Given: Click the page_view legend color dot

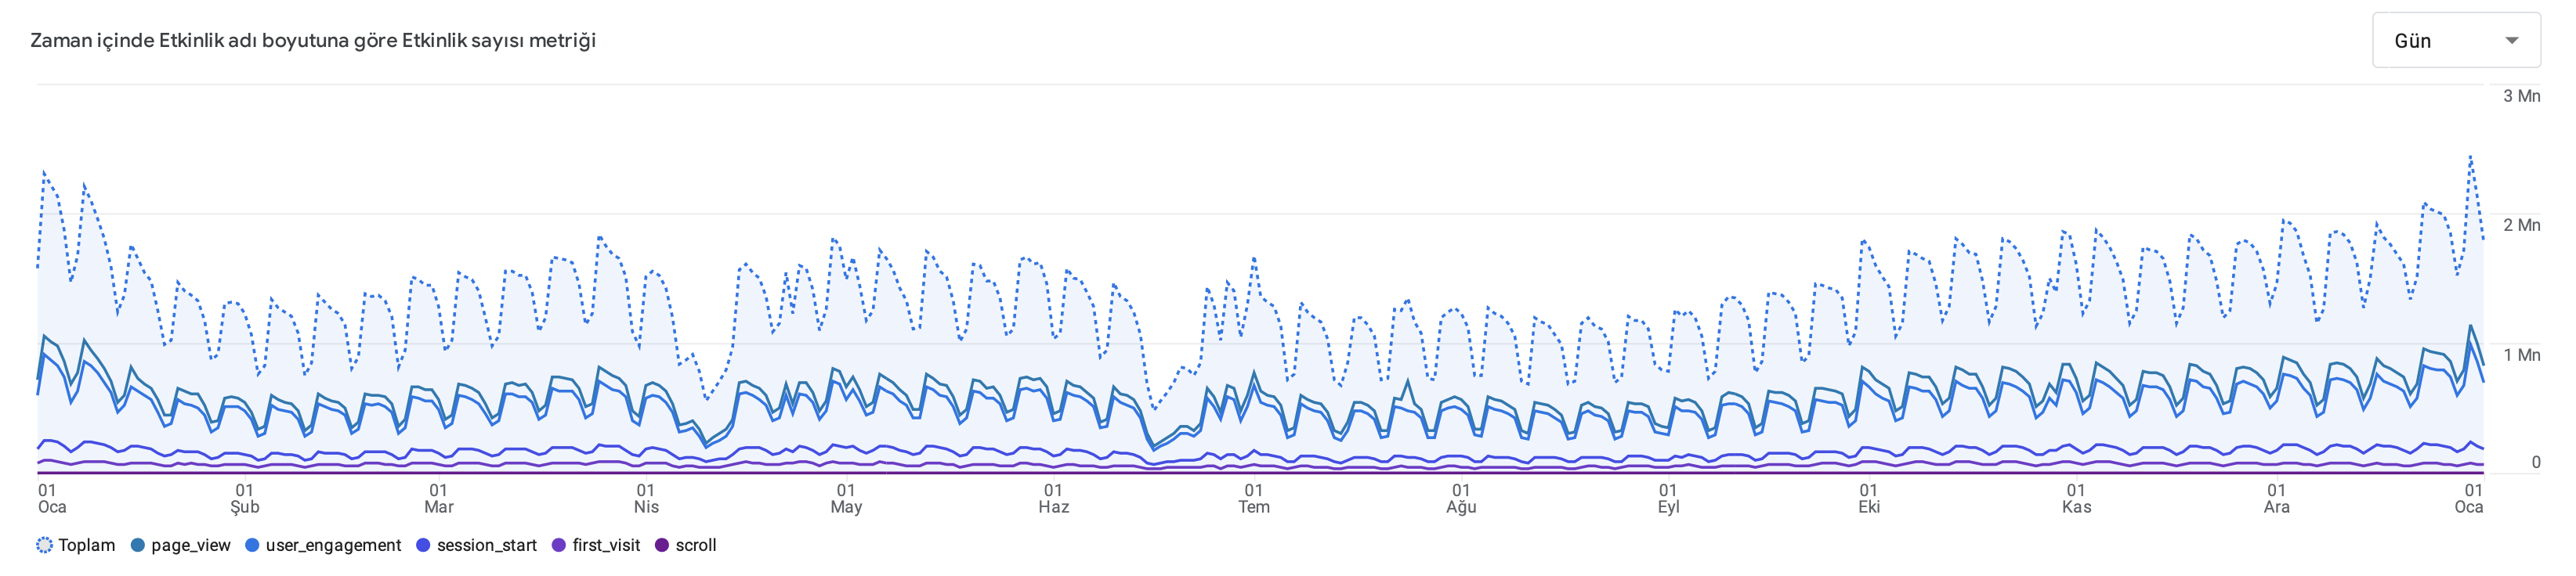Looking at the screenshot, I should coord(138,545).
